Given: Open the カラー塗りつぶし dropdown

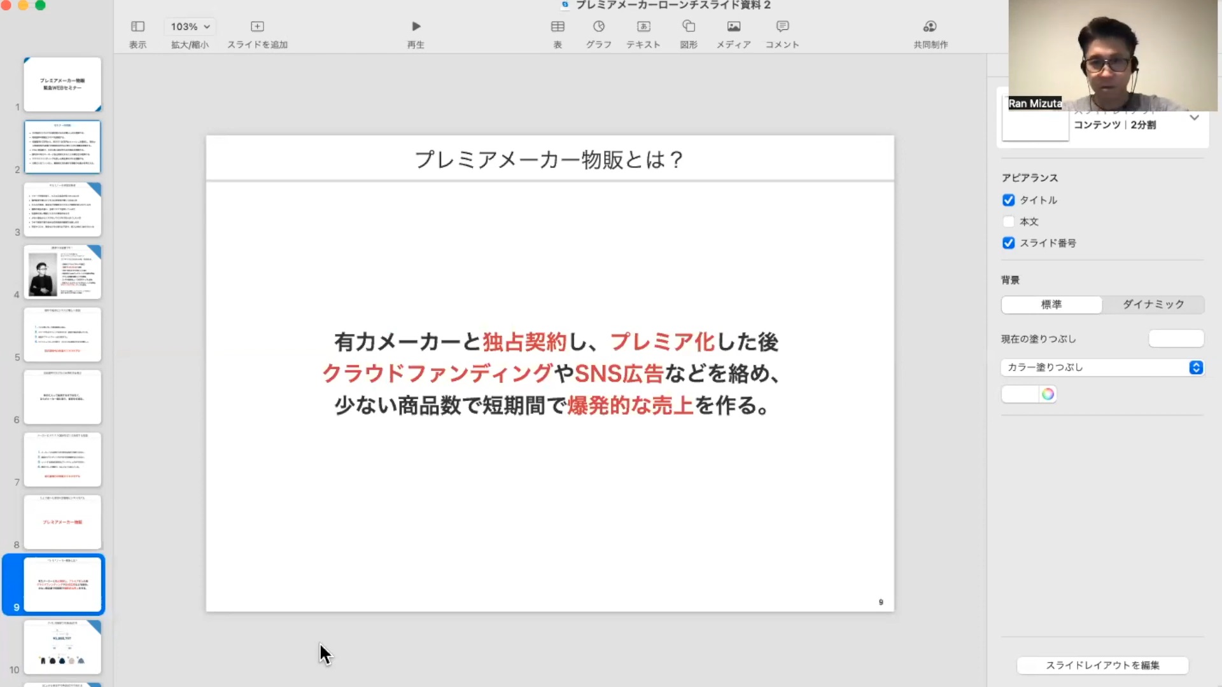Looking at the screenshot, I should [1102, 368].
